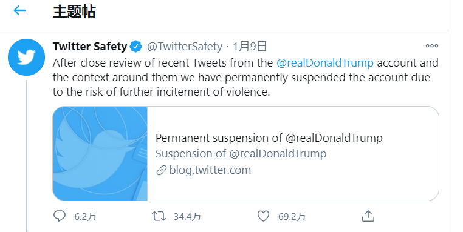Click the 34.4万 retweet count

(187, 217)
